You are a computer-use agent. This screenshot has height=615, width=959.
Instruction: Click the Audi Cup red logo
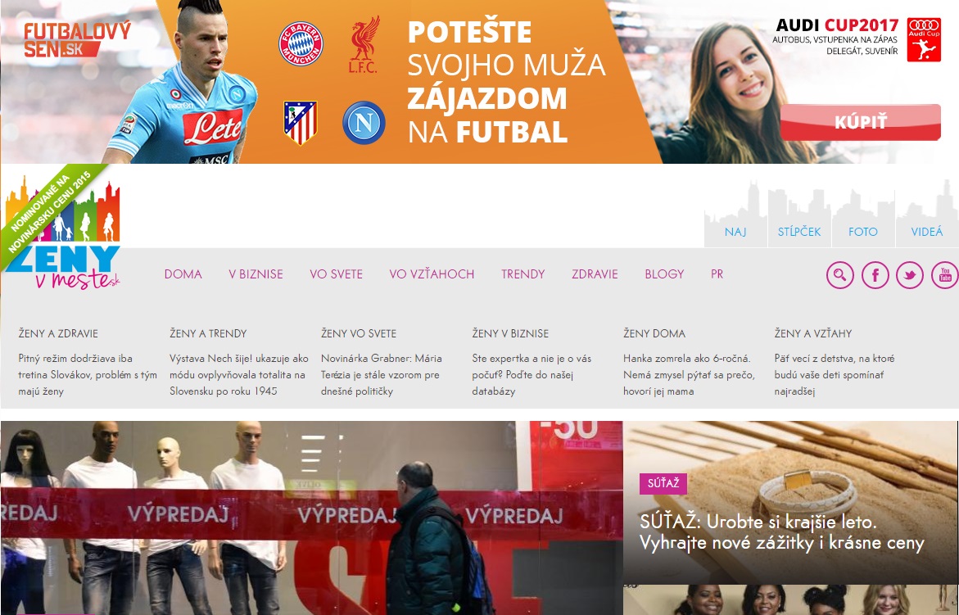click(x=924, y=40)
